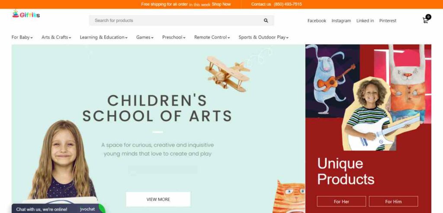The height and width of the screenshot is (213, 443).
Task: Expand the For Baby menu
Action: [x=22, y=37]
